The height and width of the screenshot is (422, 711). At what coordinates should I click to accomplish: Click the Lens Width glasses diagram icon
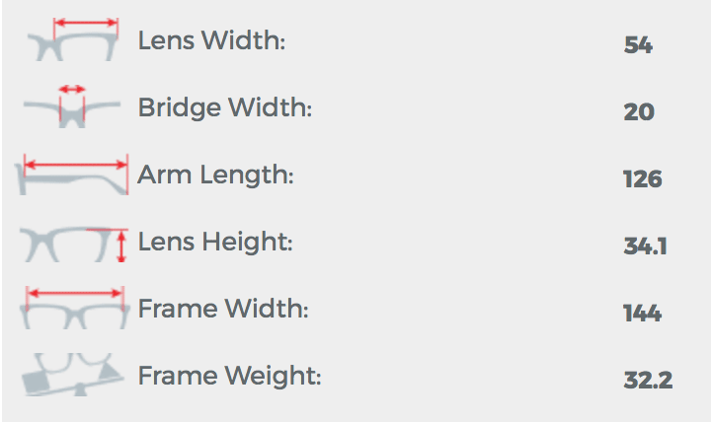click(72, 39)
